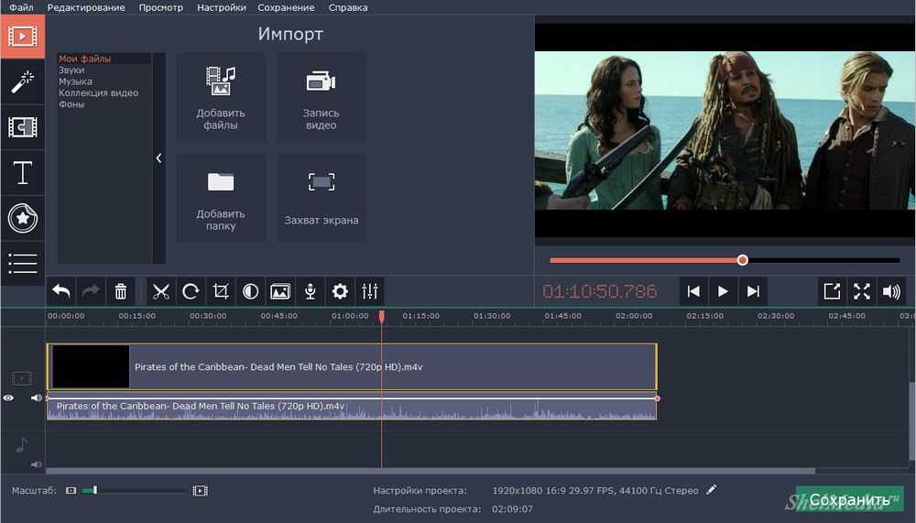Screen dimensions: 916x523
Task: Open the Просмотр menu
Action: pyautogui.click(x=160, y=7)
